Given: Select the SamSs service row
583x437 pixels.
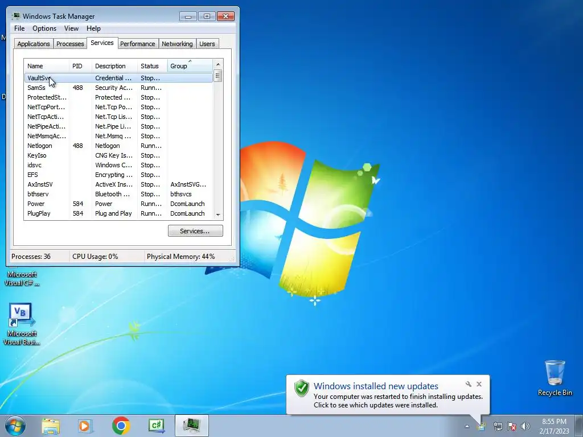Looking at the screenshot, I should point(118,88).
